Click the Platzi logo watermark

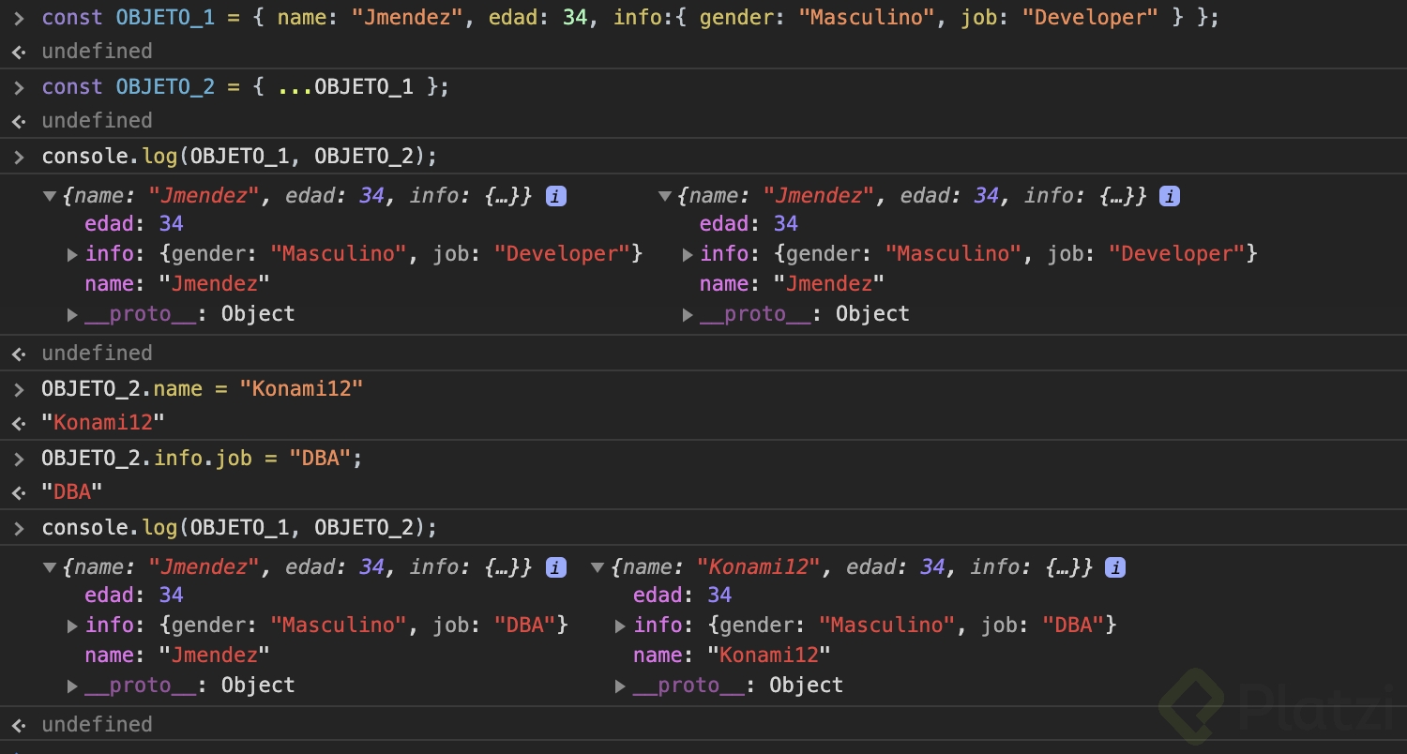[x=1276, y=715]
